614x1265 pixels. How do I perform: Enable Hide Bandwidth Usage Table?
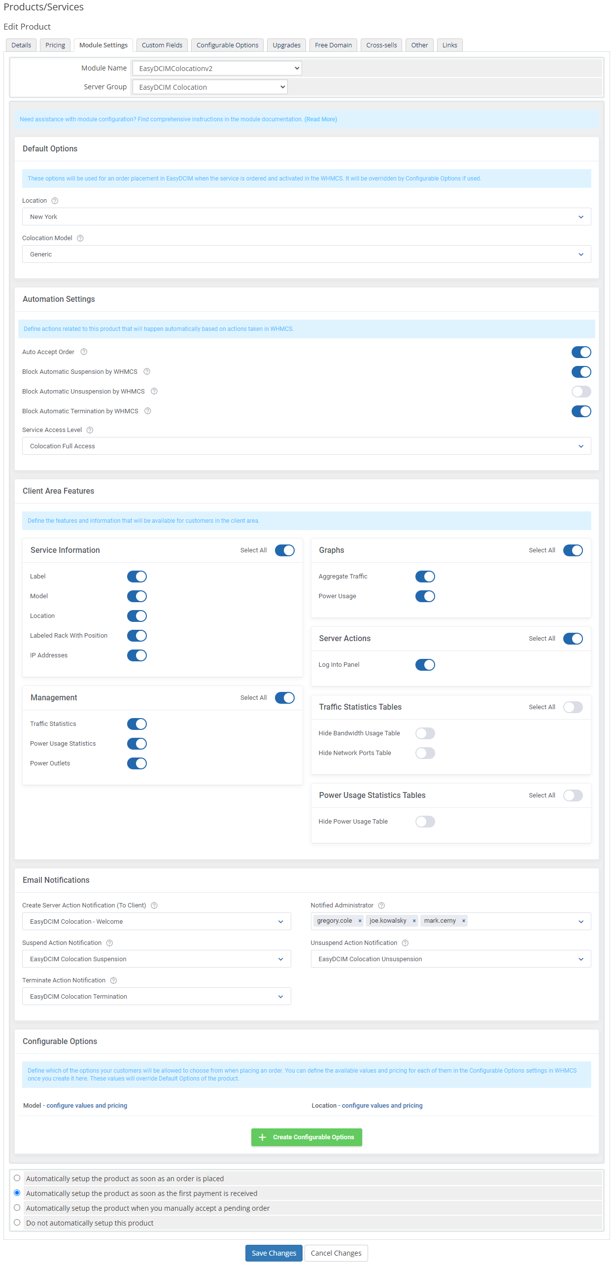click(425, 733)
